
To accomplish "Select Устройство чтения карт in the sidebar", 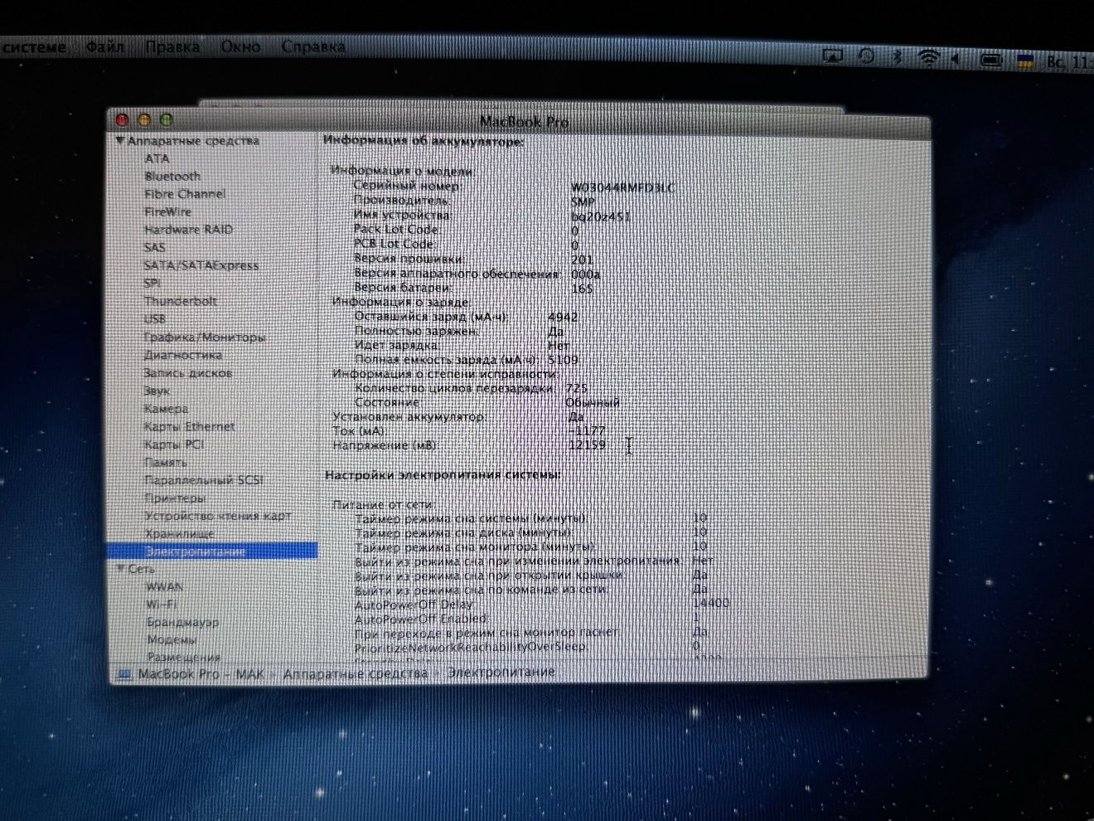I will click(x=219, y=516).
